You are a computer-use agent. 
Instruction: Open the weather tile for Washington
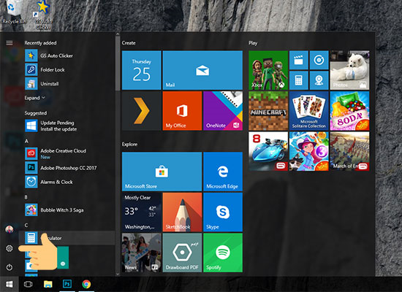(142, 212)
